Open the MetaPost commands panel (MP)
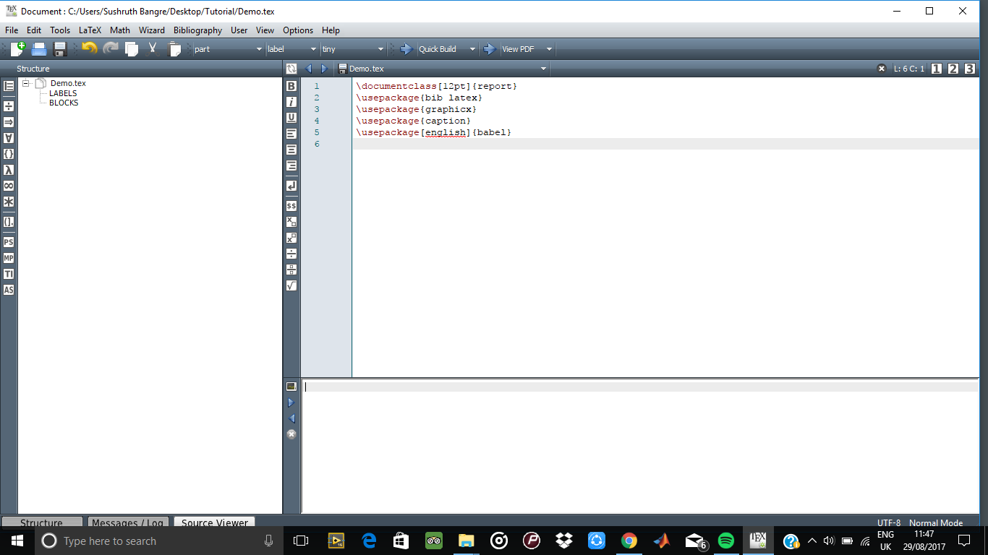Viewport: 988px width, 555px height. pyautogui.click(x=9, y=258)
